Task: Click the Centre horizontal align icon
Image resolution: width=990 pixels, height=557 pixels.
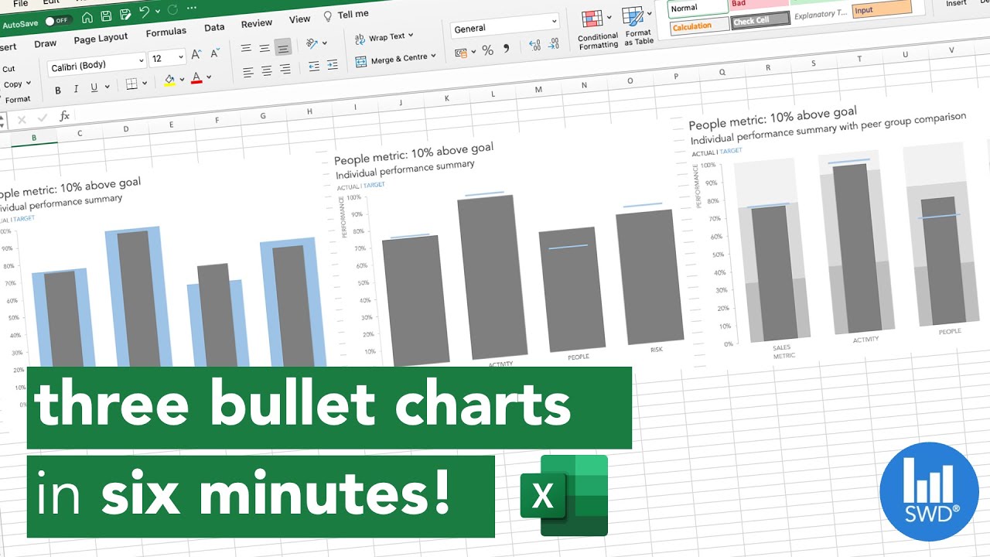Action: [x=267, y=71]
